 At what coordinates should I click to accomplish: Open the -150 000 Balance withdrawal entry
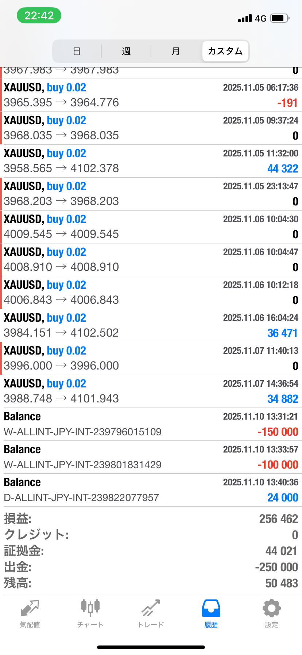click(x=151, y=424)
